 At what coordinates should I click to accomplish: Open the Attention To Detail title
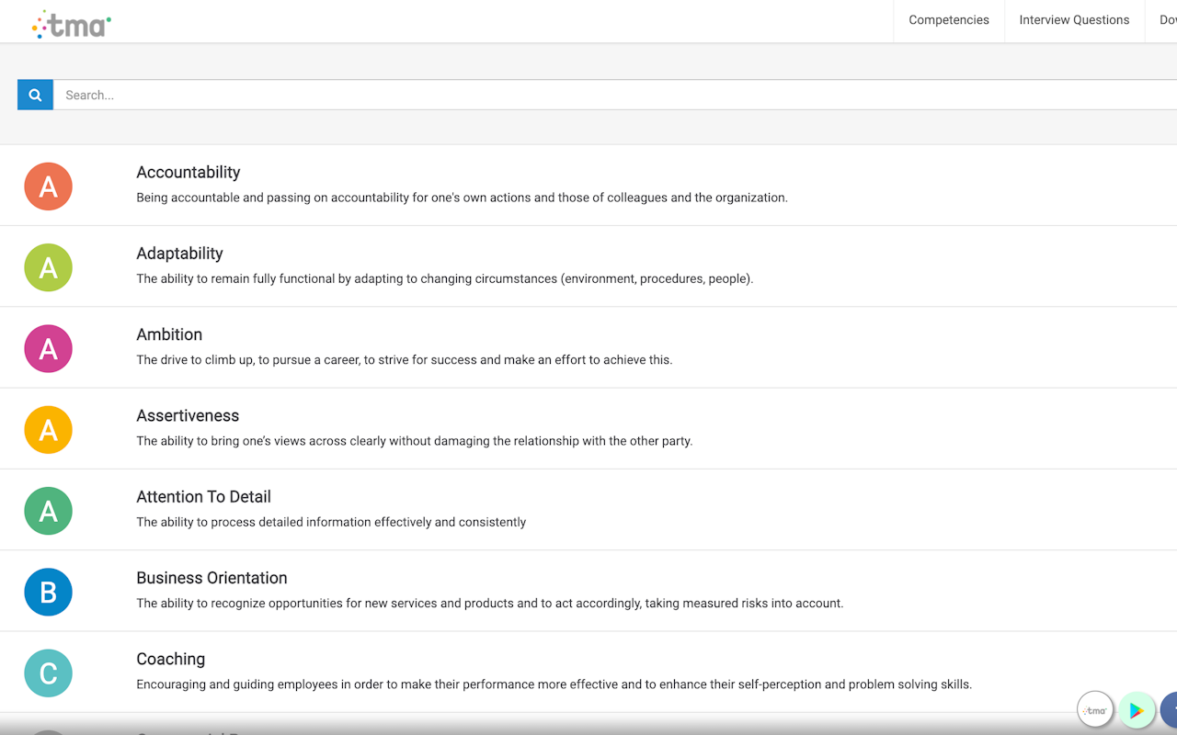click(203, 496)
